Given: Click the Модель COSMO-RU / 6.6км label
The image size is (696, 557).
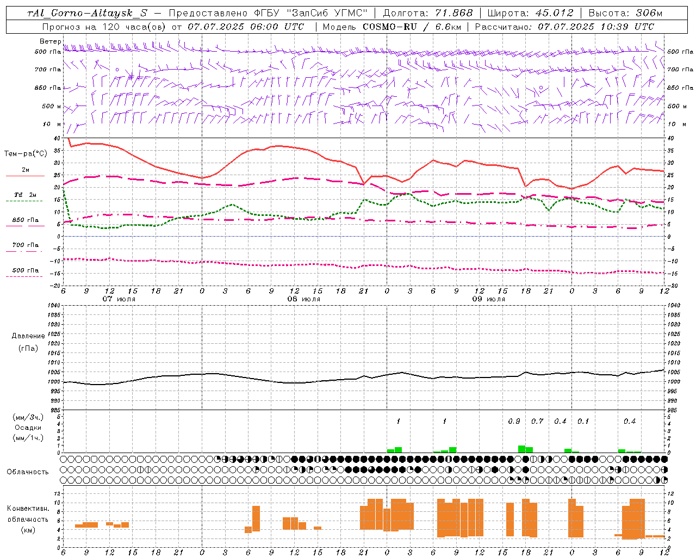Looking at the screenshot, I should click(391, 27).
